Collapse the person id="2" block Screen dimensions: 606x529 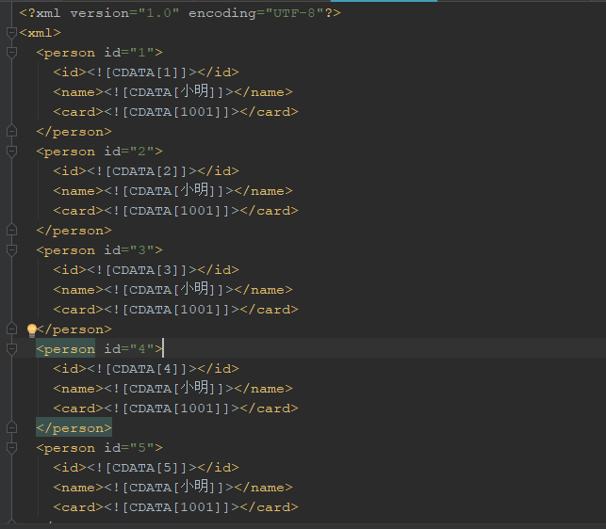[x=11, y=152]
